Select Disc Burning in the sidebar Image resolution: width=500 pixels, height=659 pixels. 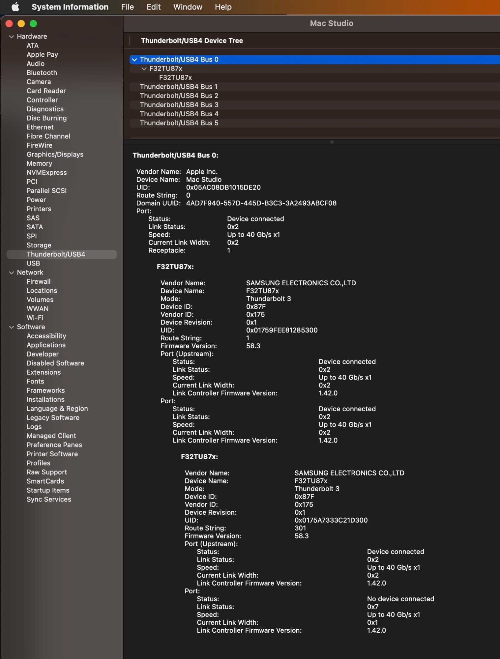[46, 118]
